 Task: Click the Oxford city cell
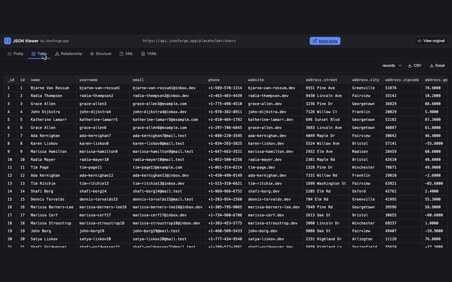pos(365,191)
